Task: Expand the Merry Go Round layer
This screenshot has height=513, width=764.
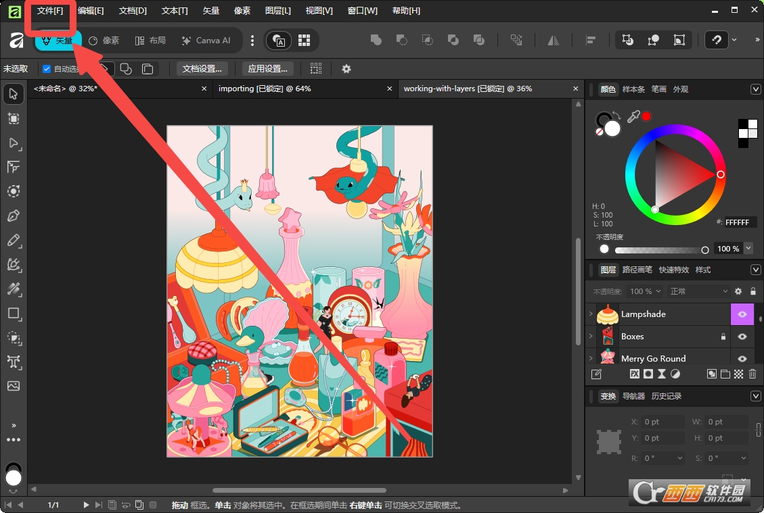Action: 591,359
